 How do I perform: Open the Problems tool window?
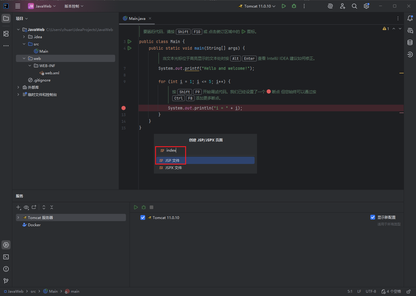click(6, 269)
